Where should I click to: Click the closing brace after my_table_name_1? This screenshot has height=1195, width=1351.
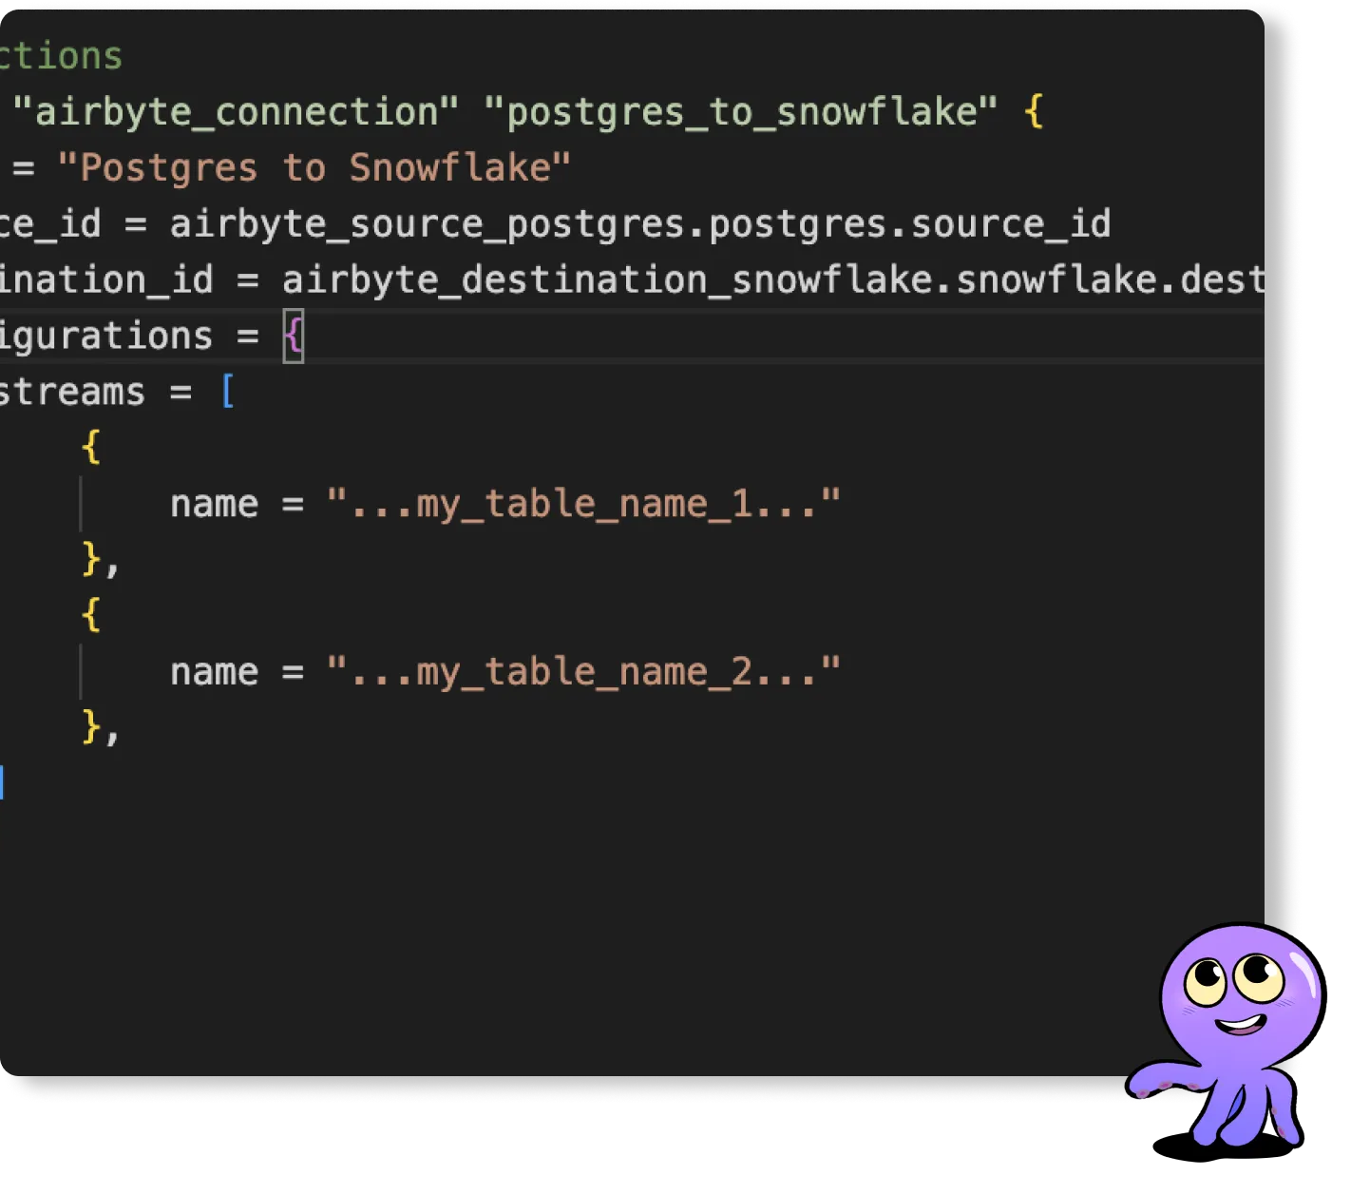click(91, 559)
